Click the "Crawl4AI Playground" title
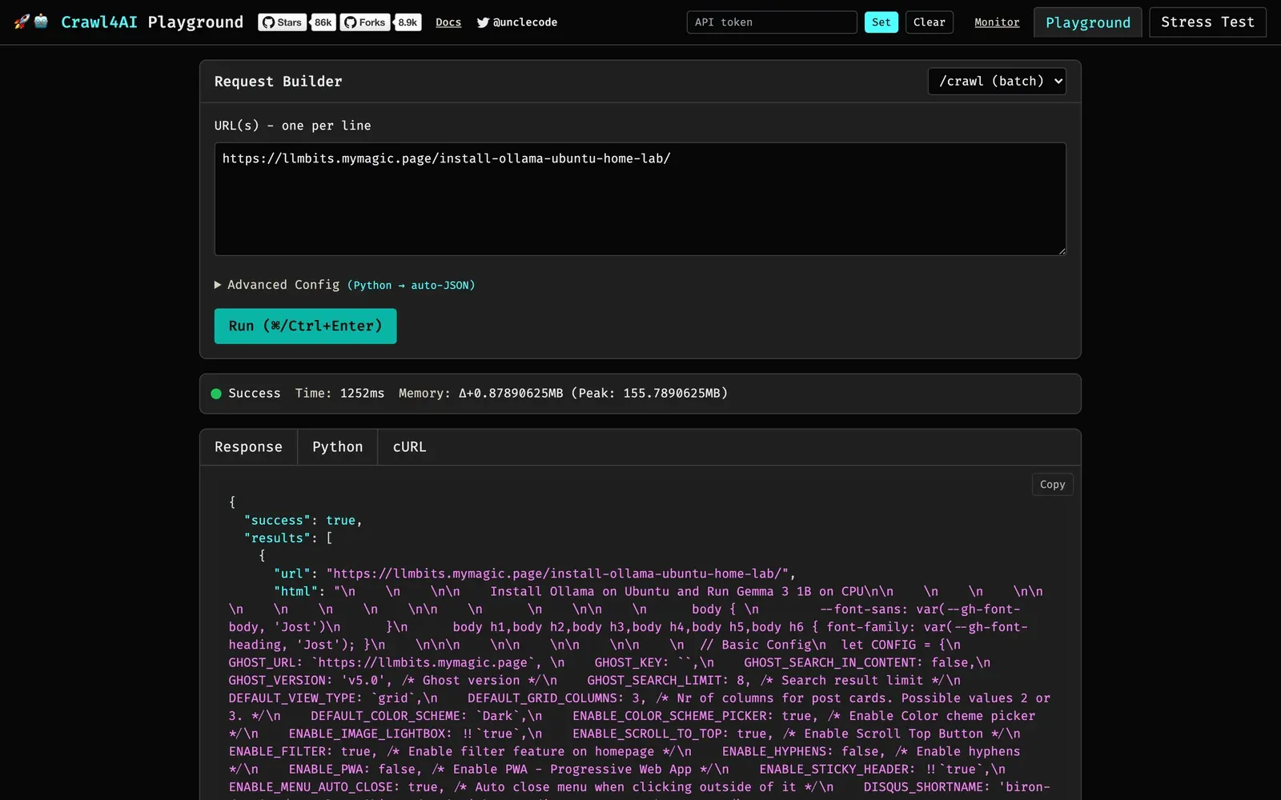This screenshot has width=1281, height=800. [152, 22]
